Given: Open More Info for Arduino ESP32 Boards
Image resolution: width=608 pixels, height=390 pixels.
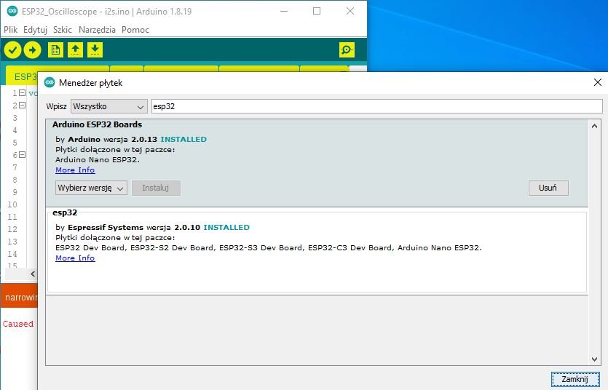Looking at the screenshot, I should click(x=75, y=170).
